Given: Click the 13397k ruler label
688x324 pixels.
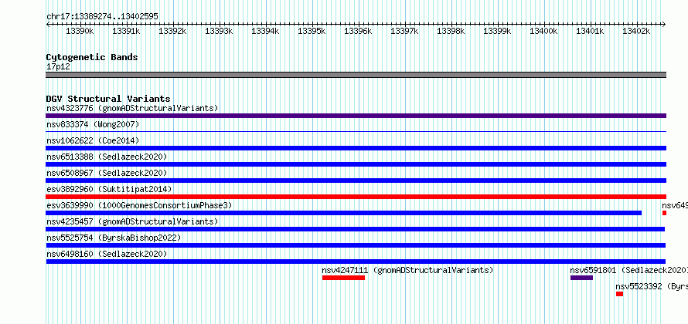Looking at the screenshot, I should coord(404,31).
